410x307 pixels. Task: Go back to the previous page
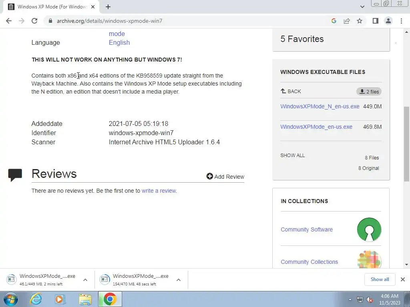coord(9,21)
